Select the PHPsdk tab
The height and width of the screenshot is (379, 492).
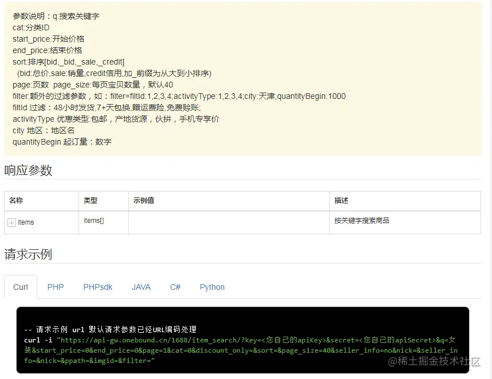pos(98,287)
